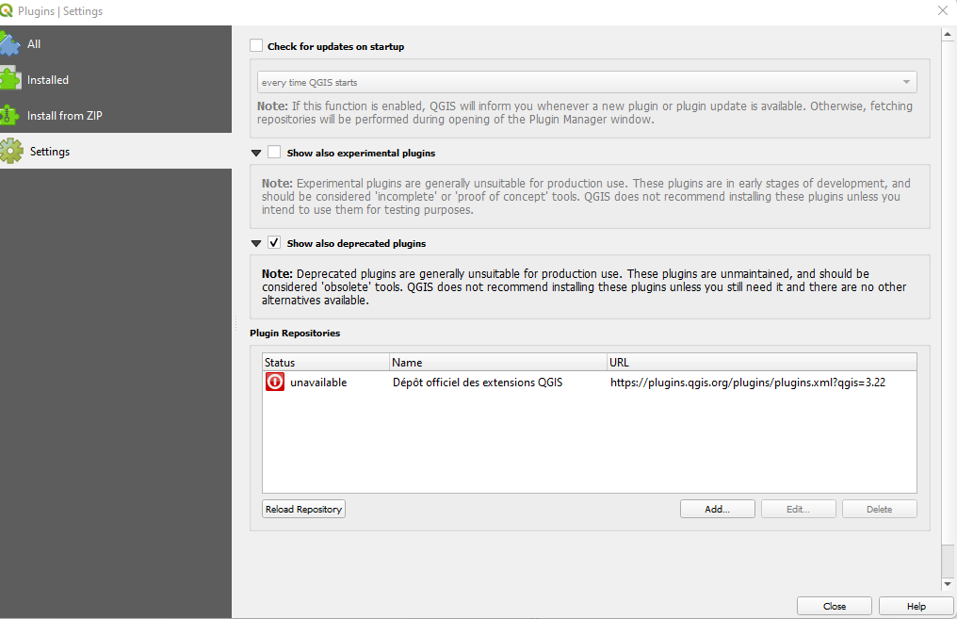Collapse the deprecated plugins note section
The height and width of the screenshot is (619, 957).
(256, 244)
